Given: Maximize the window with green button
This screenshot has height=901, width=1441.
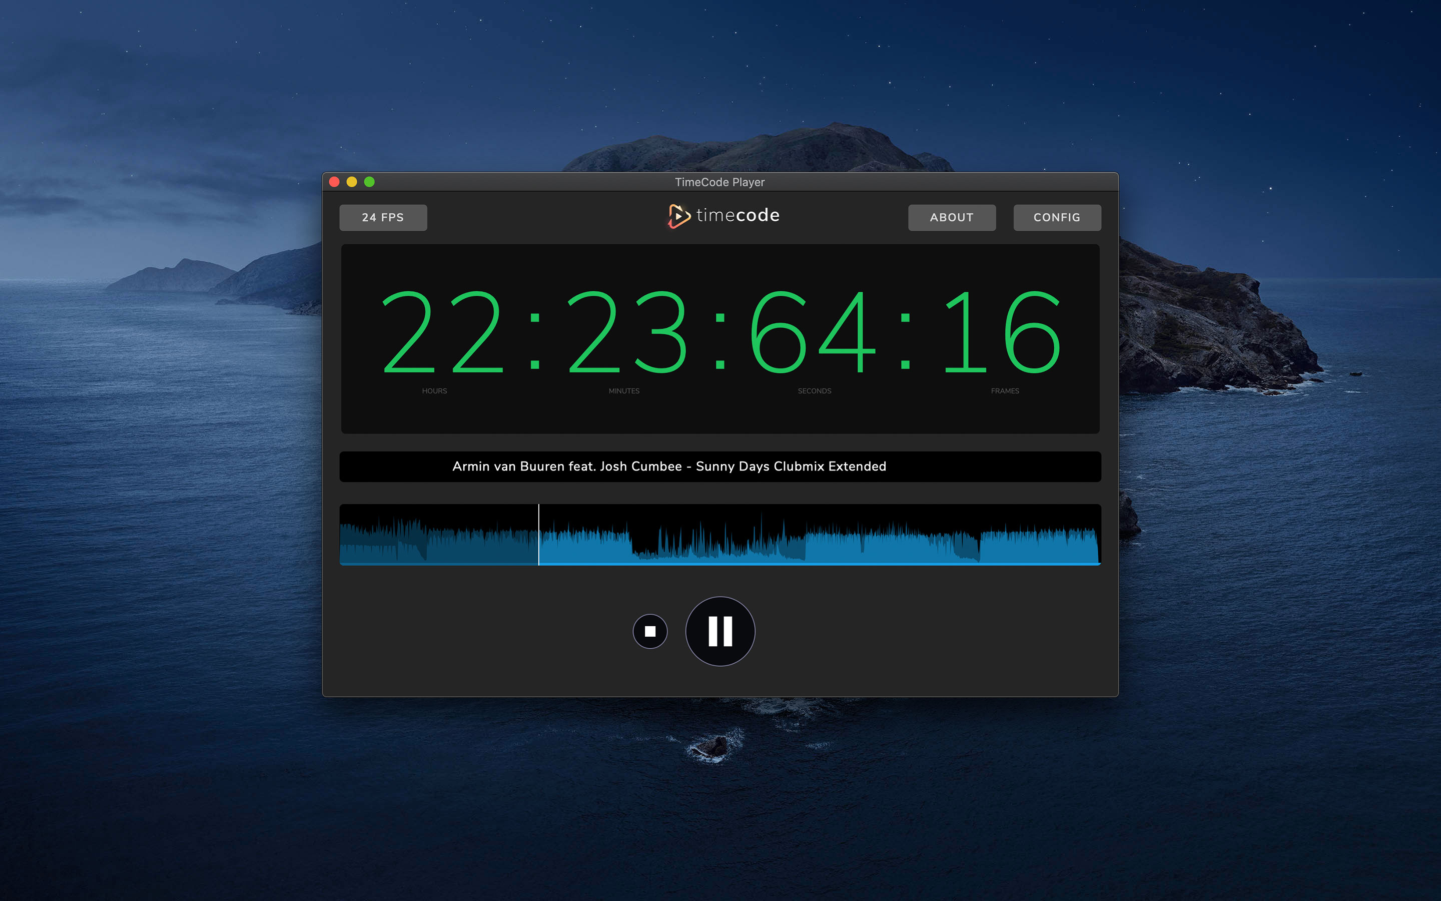Looking at the screenshot, I should click(369, 182).
